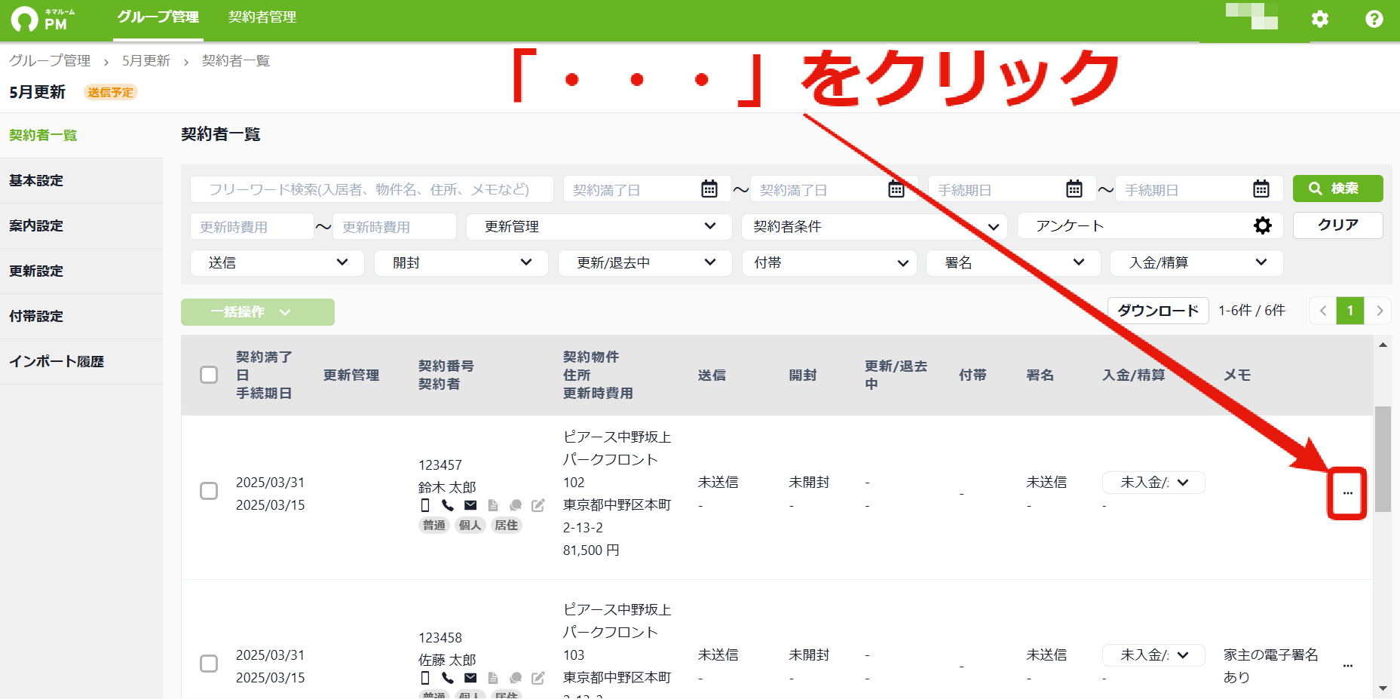Click chat bubble icon for 鈴木 太郎
Screen dimensions: 1400x699
[x=516, y=505]
